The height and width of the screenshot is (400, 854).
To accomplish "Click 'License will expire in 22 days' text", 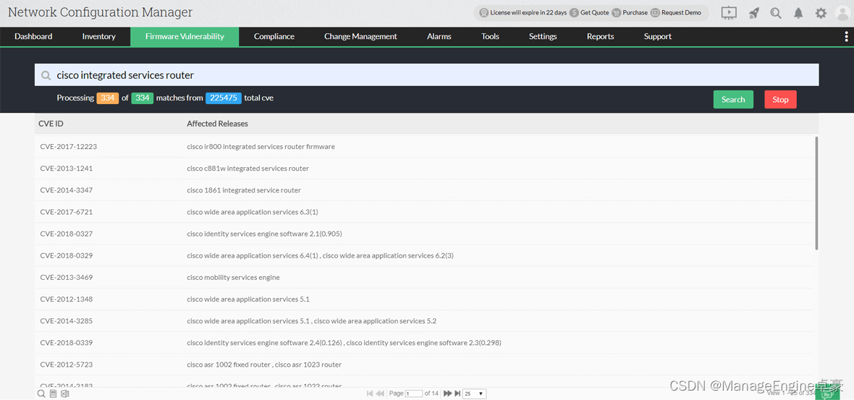I will [x=528, y=12].
